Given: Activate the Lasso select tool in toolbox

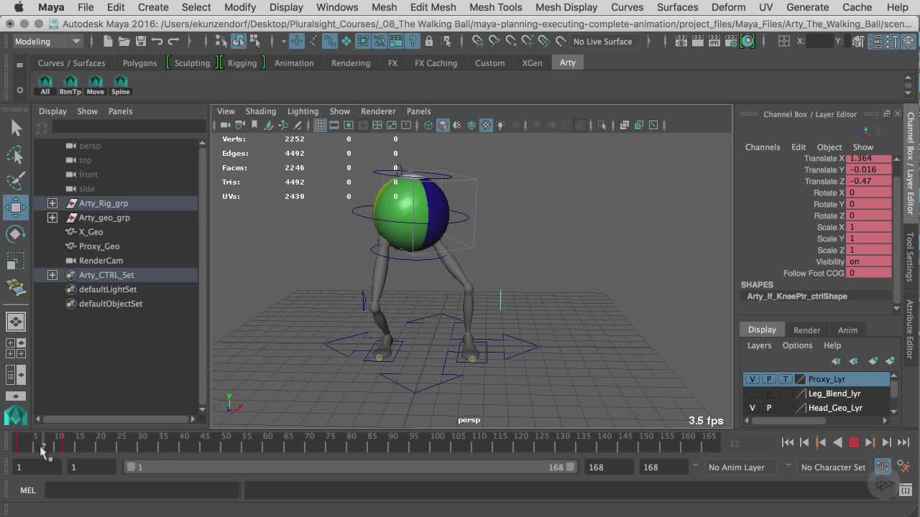Looking at the screenshot, I should 16,154.
